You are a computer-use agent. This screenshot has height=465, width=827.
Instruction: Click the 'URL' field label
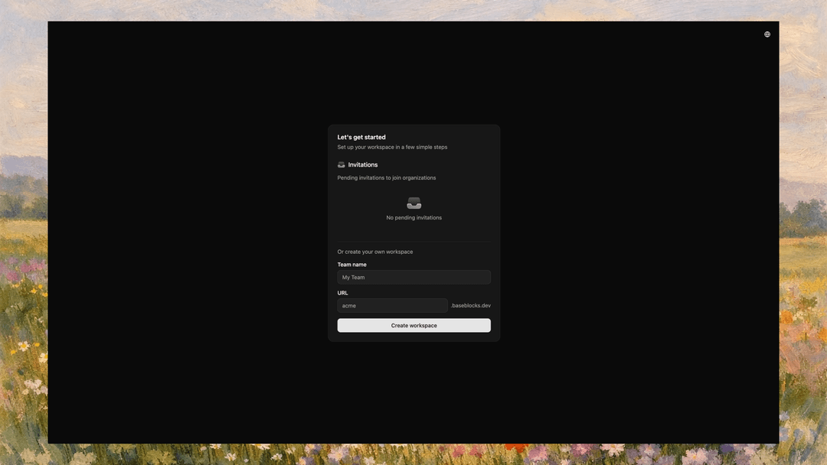point(343,293)
